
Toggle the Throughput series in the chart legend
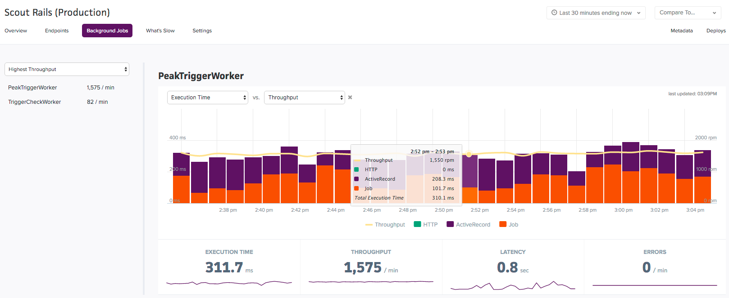385,225
